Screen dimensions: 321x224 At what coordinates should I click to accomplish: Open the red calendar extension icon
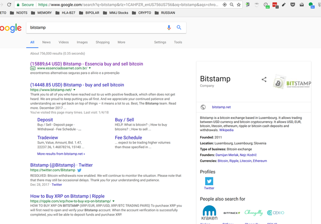275,5
